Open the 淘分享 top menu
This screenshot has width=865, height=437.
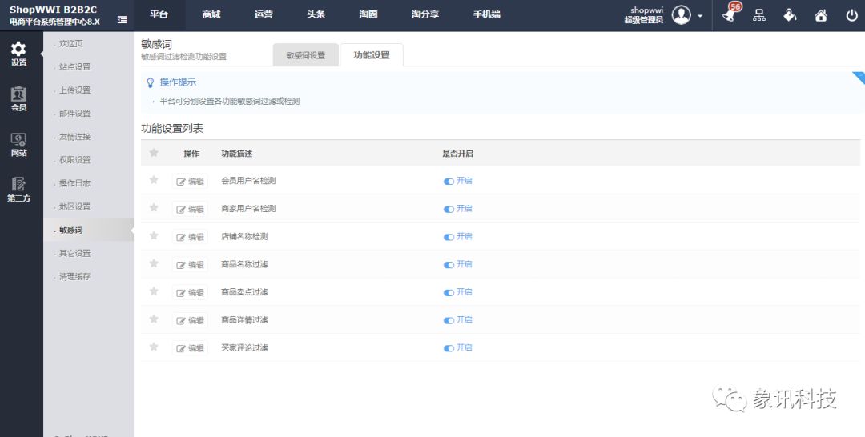(x=425, y=15)
